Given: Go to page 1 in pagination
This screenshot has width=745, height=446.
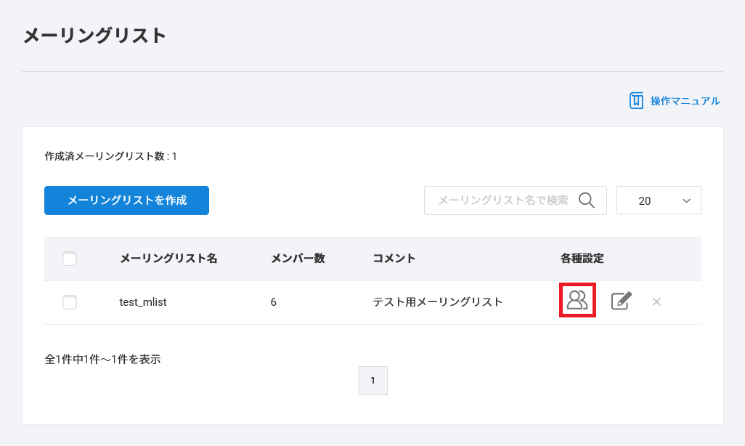Looking at the screenshot, I should point(372,380).
